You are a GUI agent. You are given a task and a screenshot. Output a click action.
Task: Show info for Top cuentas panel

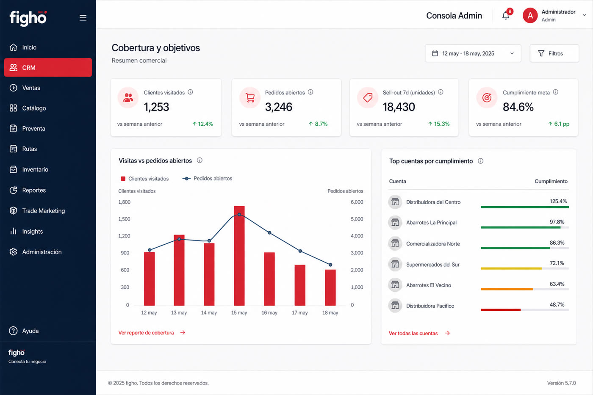coord(480,161)
